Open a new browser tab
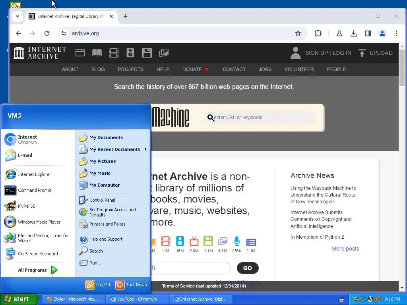Image resolution: width=407 pixels, height=305 pixels. [x=125, y=16]
